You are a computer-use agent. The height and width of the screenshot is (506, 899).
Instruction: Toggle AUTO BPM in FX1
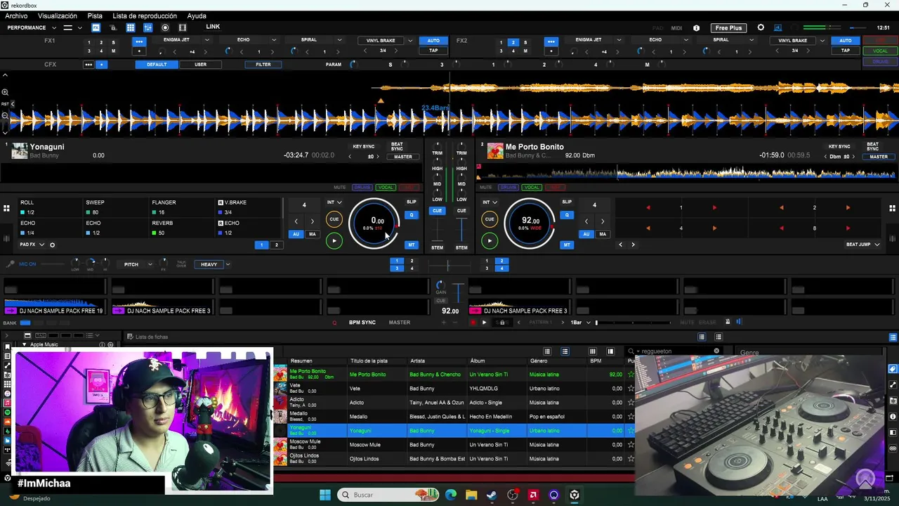click(433, 41)
